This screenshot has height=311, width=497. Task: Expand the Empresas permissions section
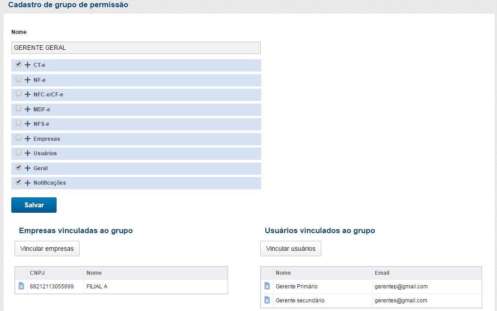coord(28,139)
